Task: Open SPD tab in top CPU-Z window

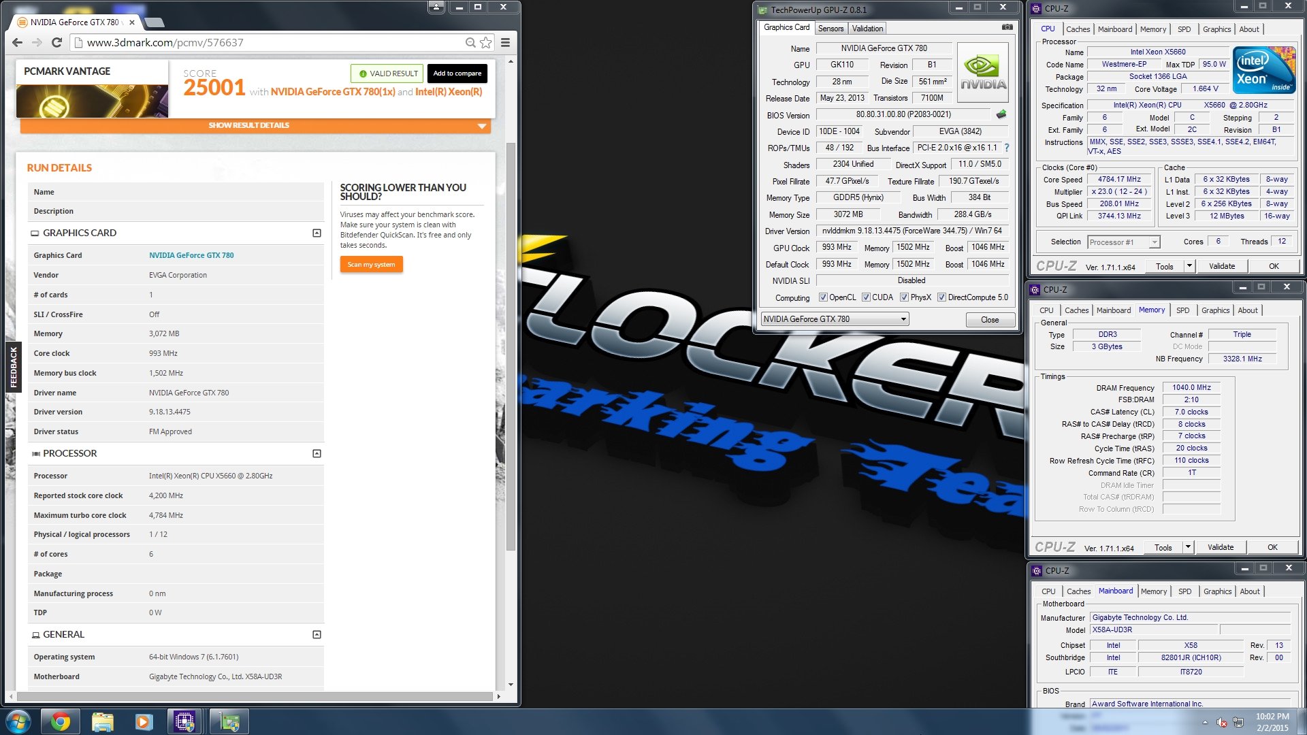Action: (1184, 29)
